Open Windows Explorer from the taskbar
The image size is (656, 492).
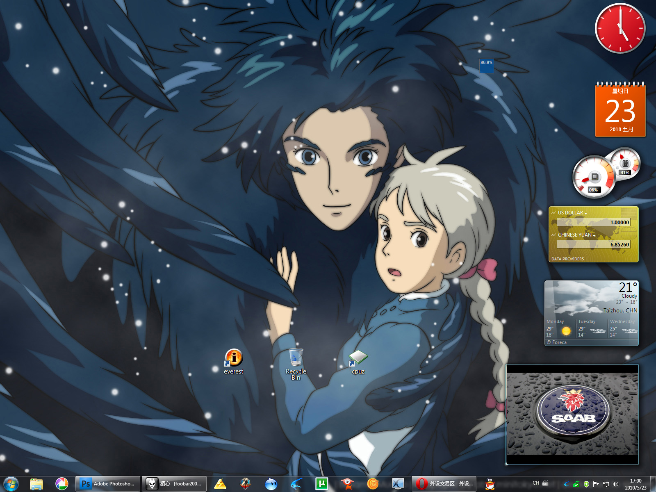[36, 484]
